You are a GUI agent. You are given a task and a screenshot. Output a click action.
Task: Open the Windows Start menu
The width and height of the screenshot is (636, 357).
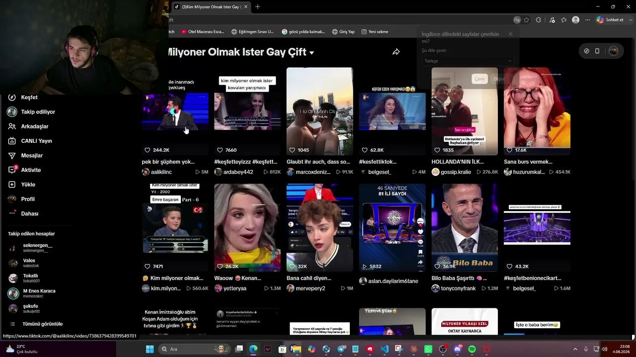pos(150,349)
